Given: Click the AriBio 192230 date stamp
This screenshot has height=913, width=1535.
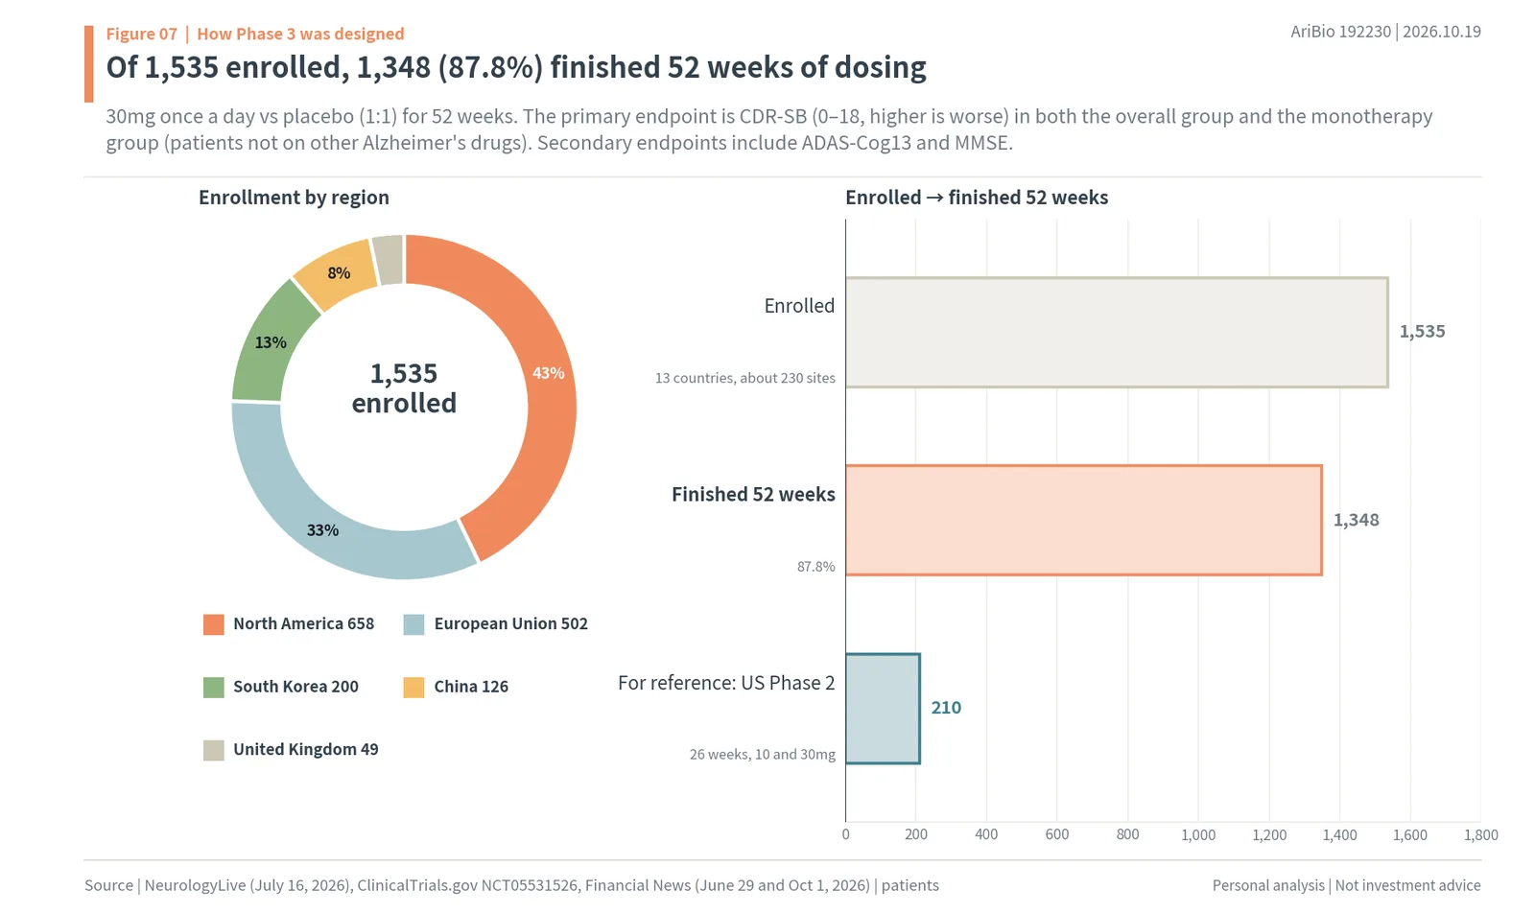Looking at the screenshot, I should pos(1385,32).
